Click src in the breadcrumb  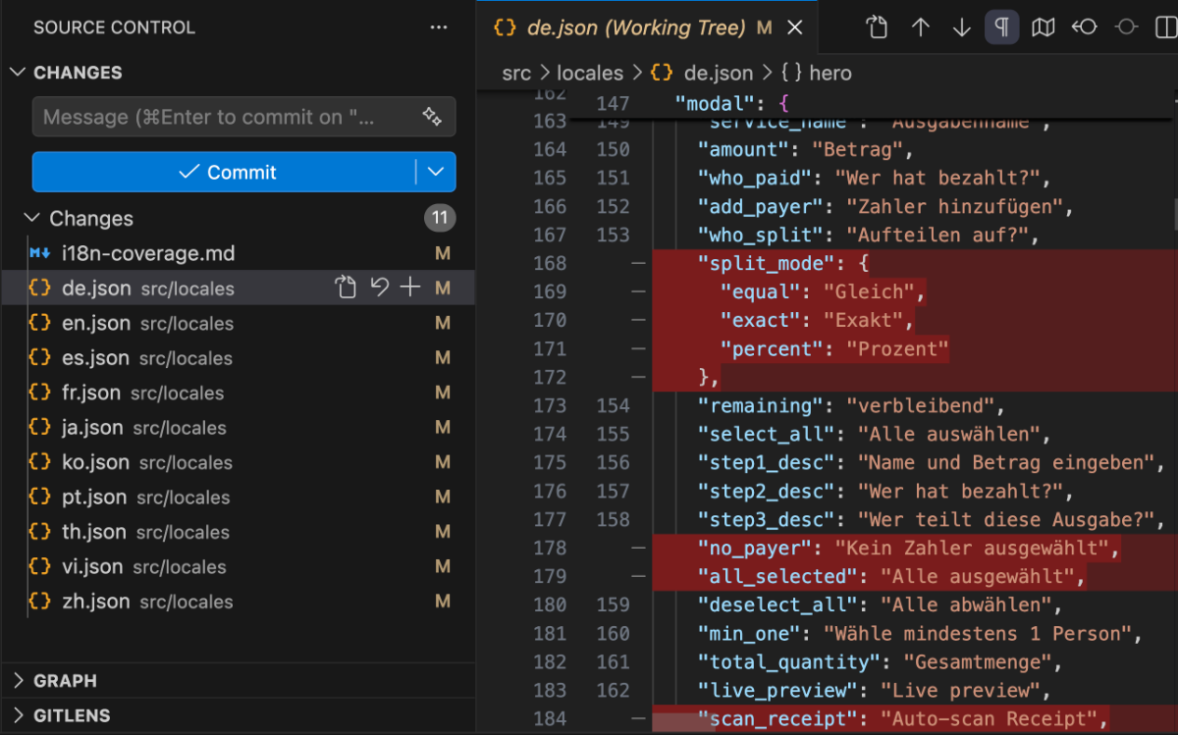pos(515,73)
